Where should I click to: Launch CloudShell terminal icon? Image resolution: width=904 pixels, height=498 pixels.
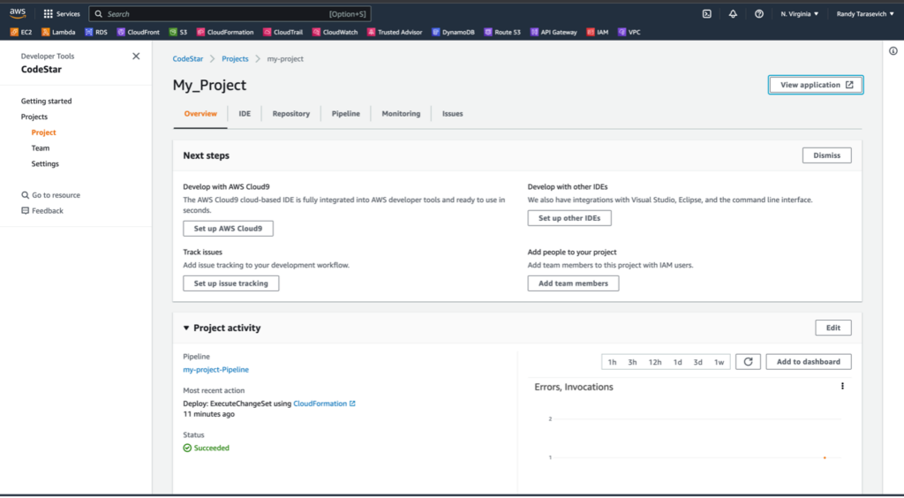[x=707, y=14]
